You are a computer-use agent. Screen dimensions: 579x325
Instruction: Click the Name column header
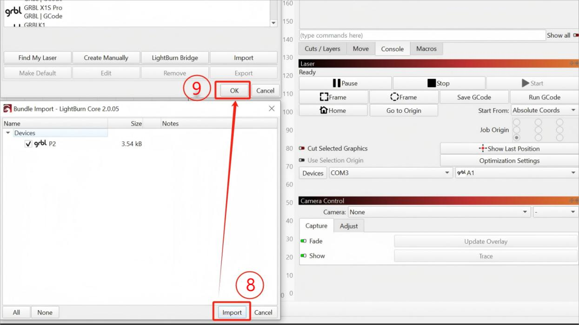[55, 123]
